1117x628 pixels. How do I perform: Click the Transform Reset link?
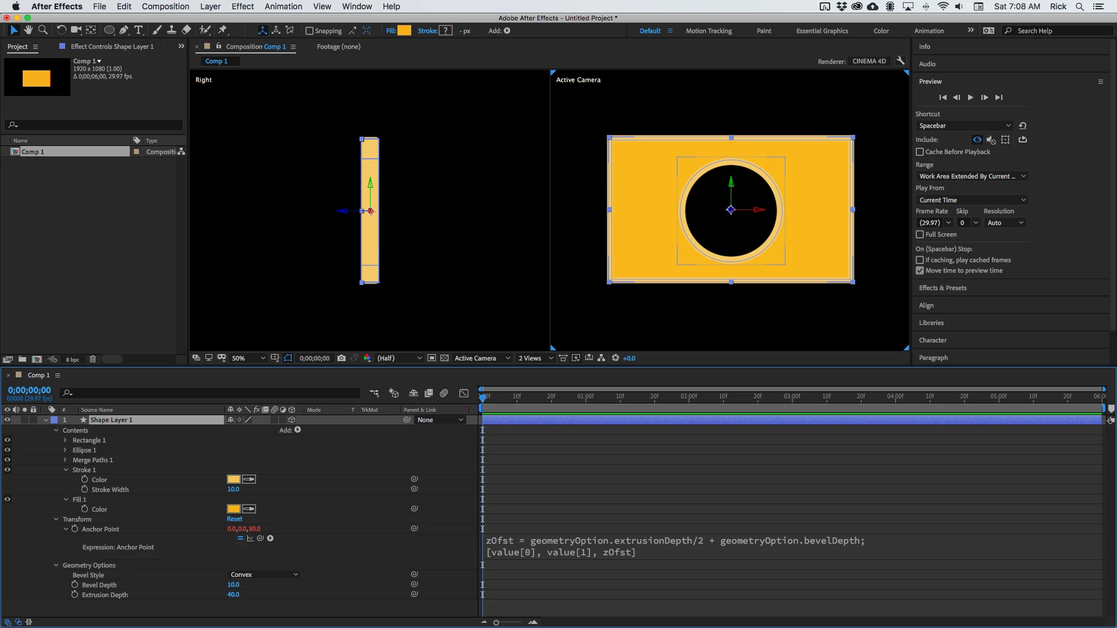pos(234,519)
